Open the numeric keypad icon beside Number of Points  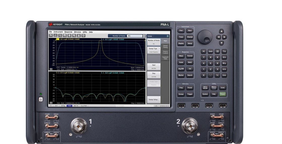tap(144, 36)
